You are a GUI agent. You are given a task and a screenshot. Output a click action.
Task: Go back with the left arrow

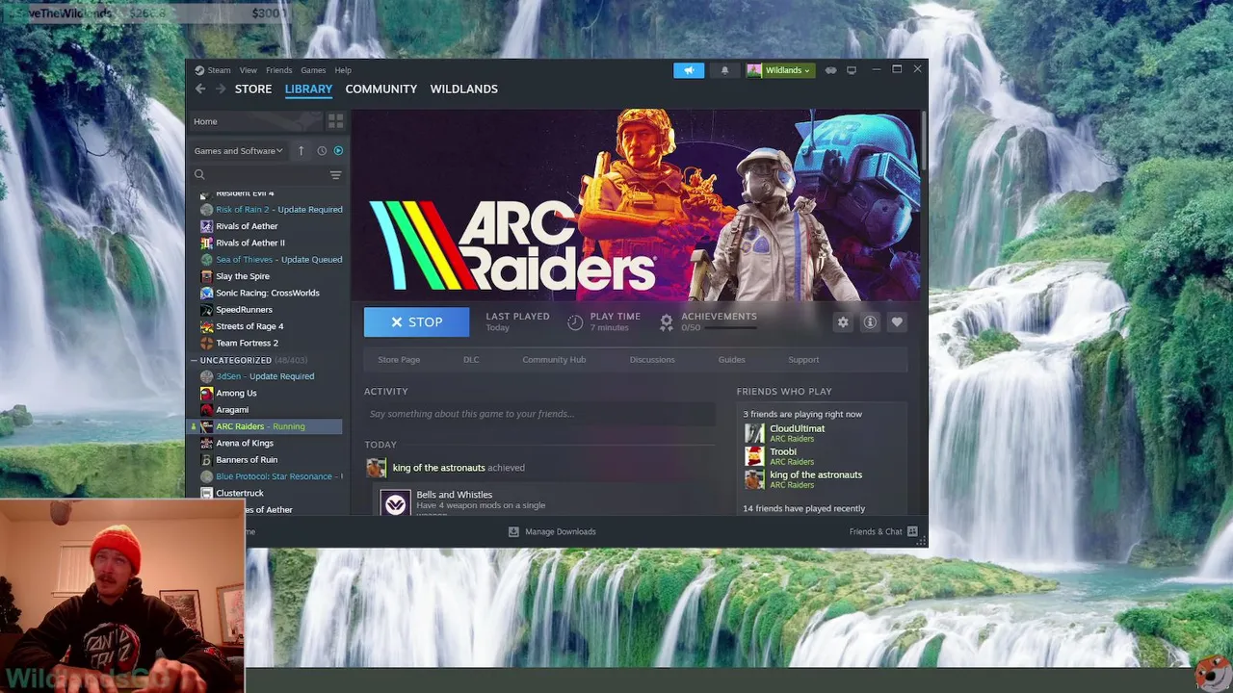(200, 89)
